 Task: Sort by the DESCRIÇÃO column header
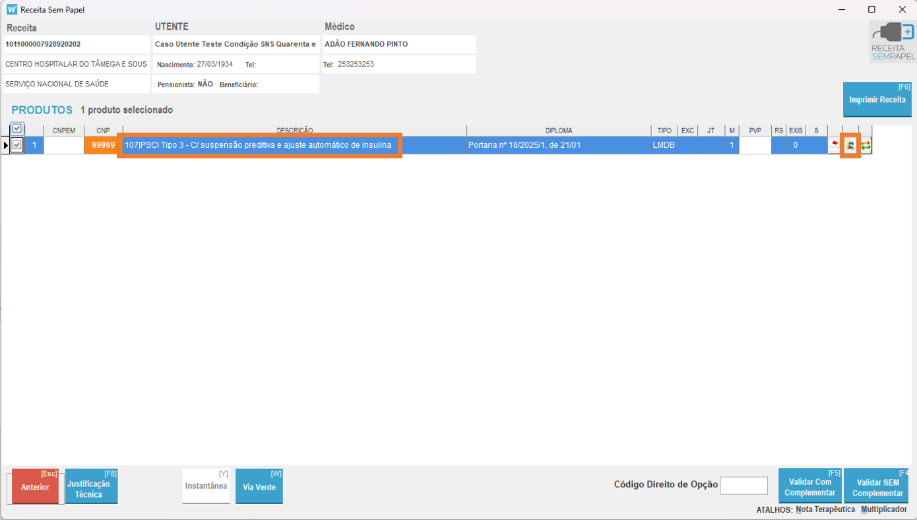pyautogui.click(x=294, y=131)
